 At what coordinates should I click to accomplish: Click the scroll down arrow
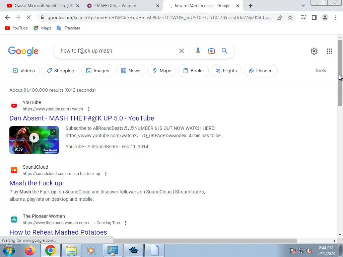(340, 235)
